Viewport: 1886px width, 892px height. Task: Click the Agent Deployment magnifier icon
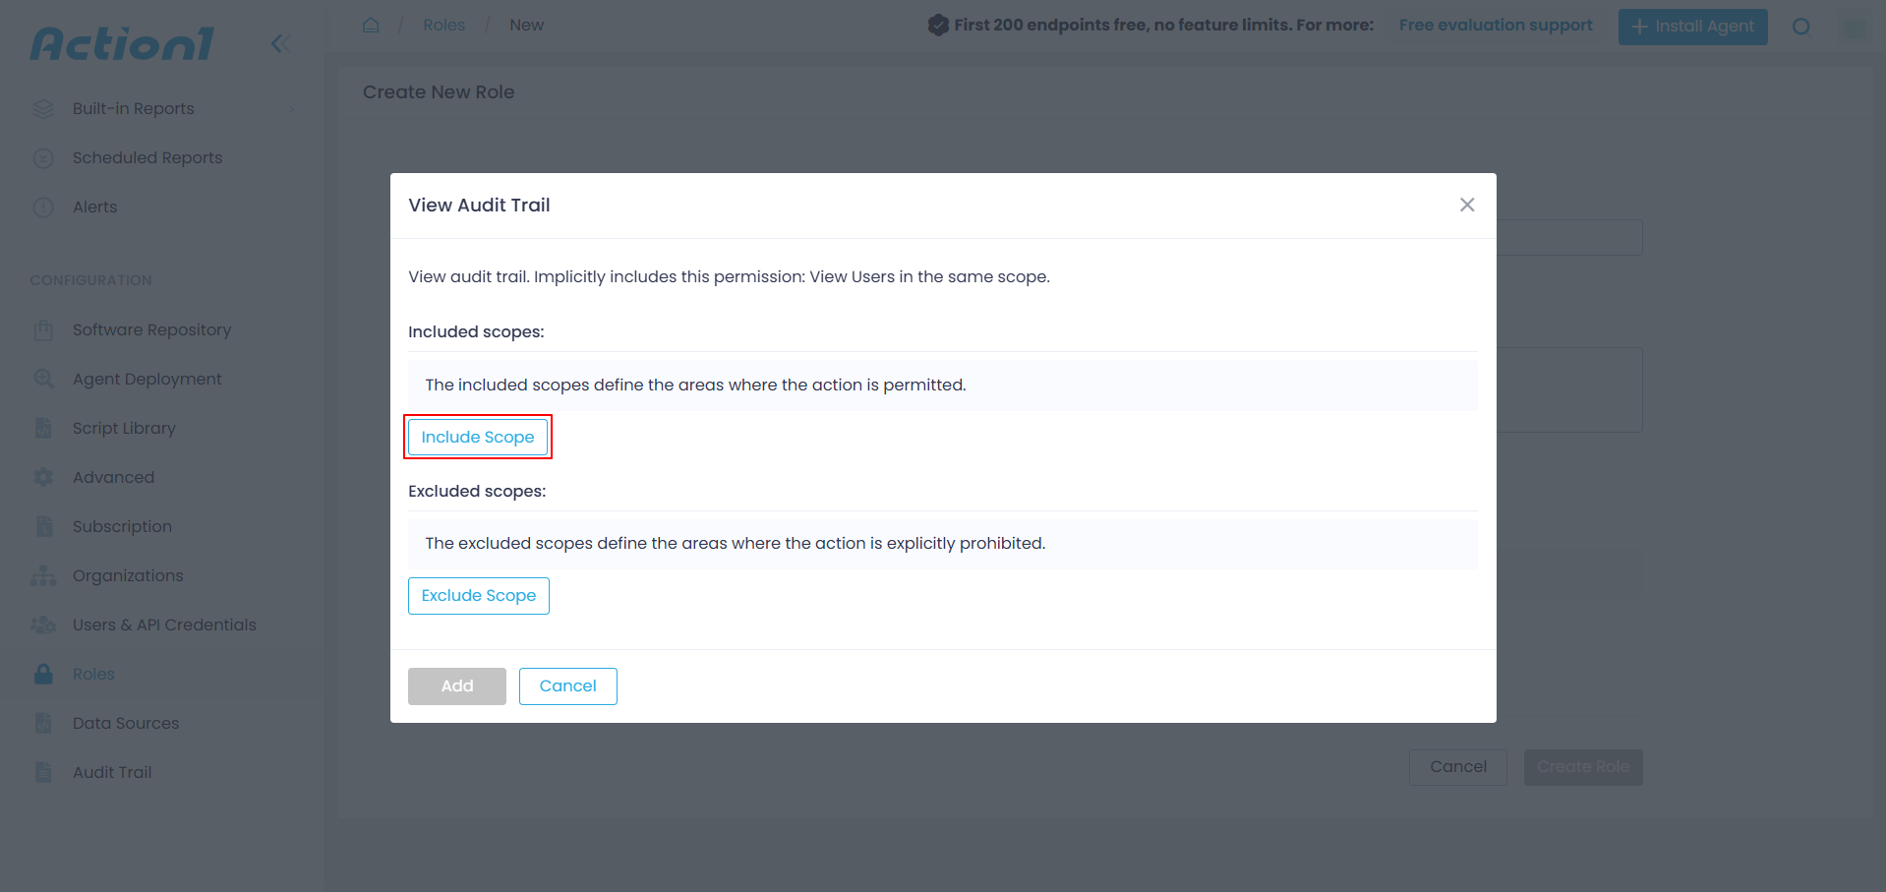click(x=43, y=380)
